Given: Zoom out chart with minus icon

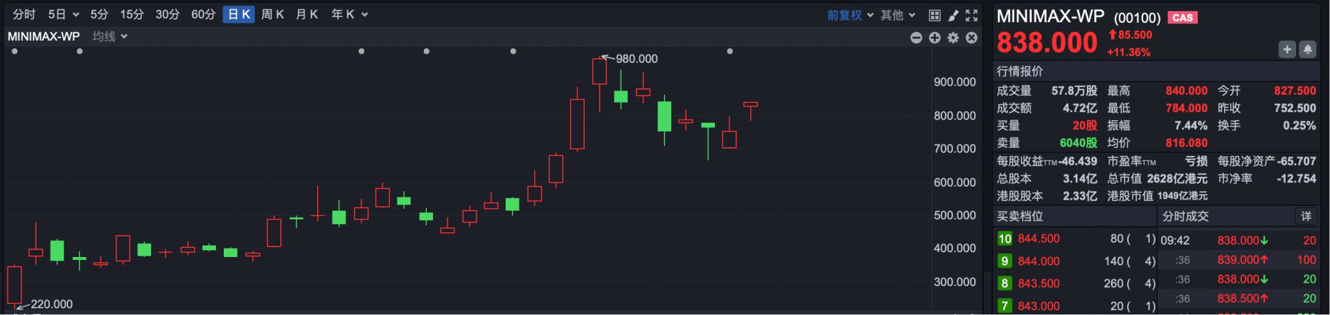Looking at the screenshot, I should 916,38.
